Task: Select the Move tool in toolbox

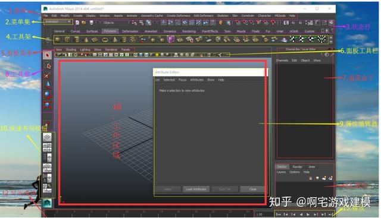Action: 48,85
